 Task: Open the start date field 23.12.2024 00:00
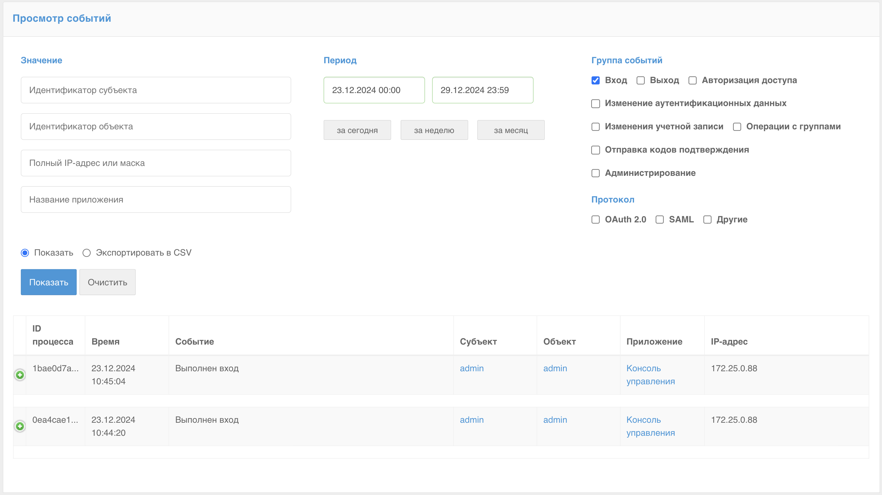point(374,90)
